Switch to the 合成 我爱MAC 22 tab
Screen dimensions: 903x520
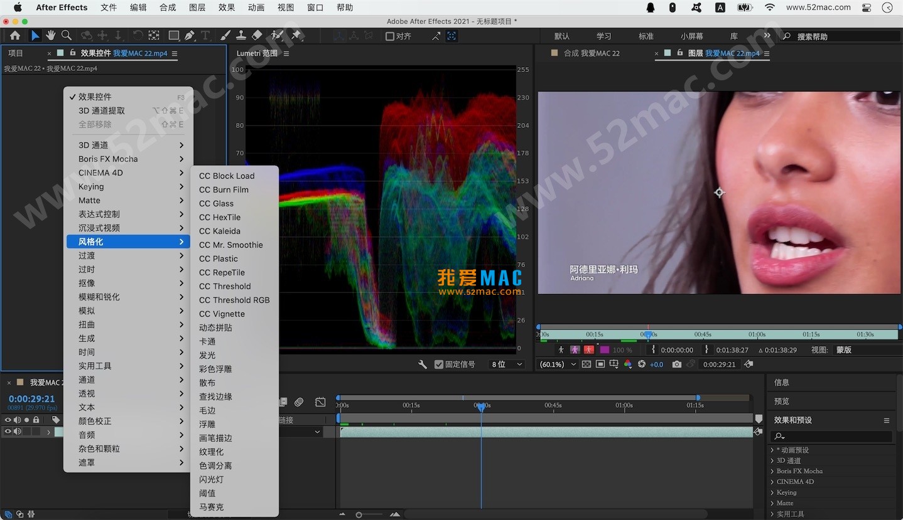[x=592, y=53]
